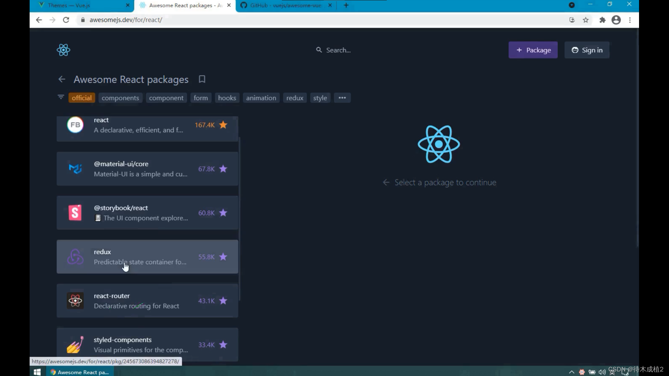Star the @material-ui/core package
Viewport: 669px width, 376px height.
[x=223, y=169]
